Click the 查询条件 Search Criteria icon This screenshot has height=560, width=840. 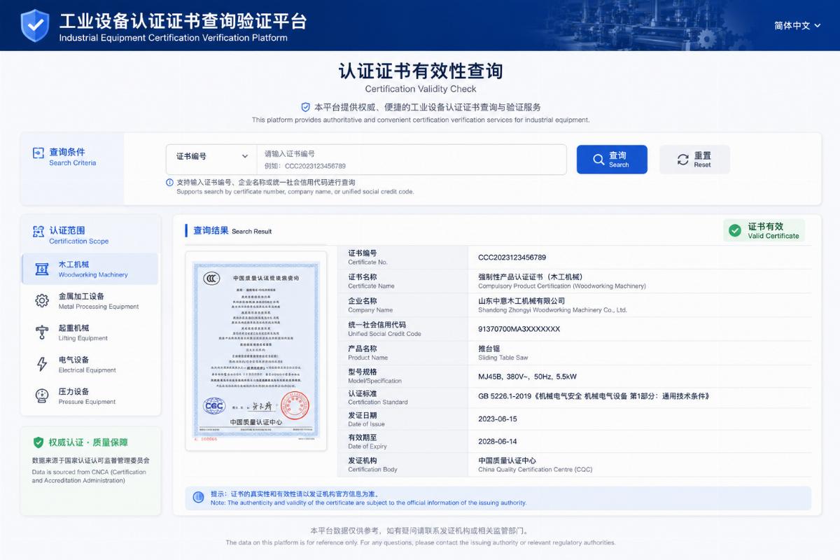click(38, 153)
